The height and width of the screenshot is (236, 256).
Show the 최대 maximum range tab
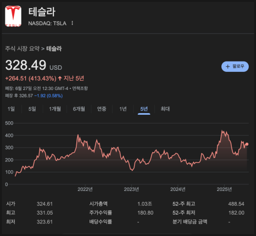coord(165,109)
